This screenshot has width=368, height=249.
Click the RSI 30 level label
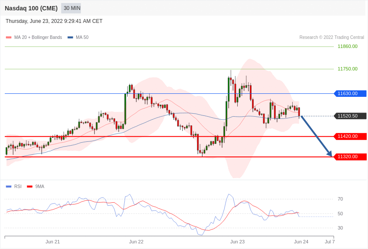[340, 228]
